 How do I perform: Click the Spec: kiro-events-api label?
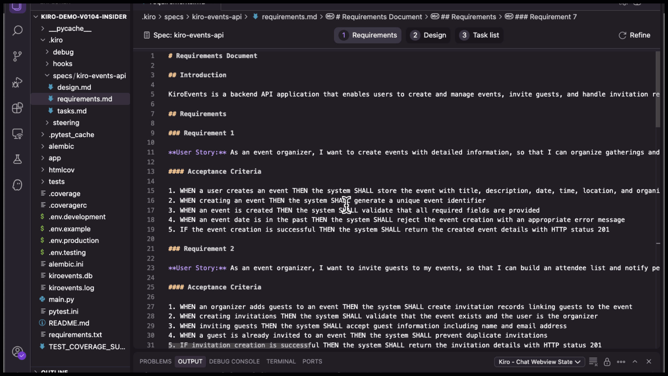[x=184, y=35]
